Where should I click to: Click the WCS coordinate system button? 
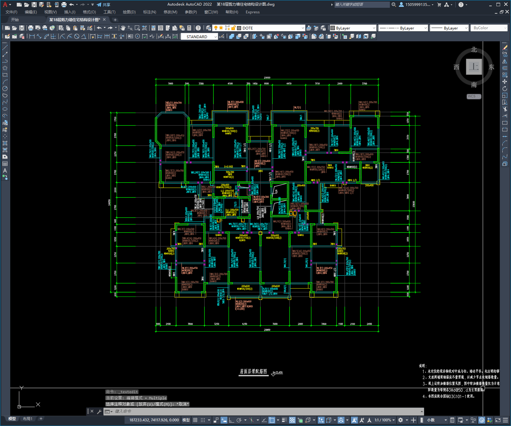click(x=474, y=96)
